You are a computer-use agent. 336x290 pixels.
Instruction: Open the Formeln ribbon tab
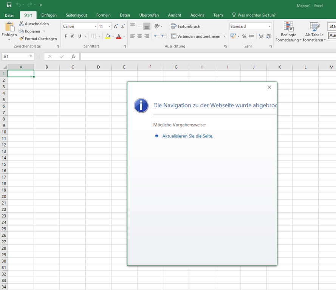[x=103, y=15]
